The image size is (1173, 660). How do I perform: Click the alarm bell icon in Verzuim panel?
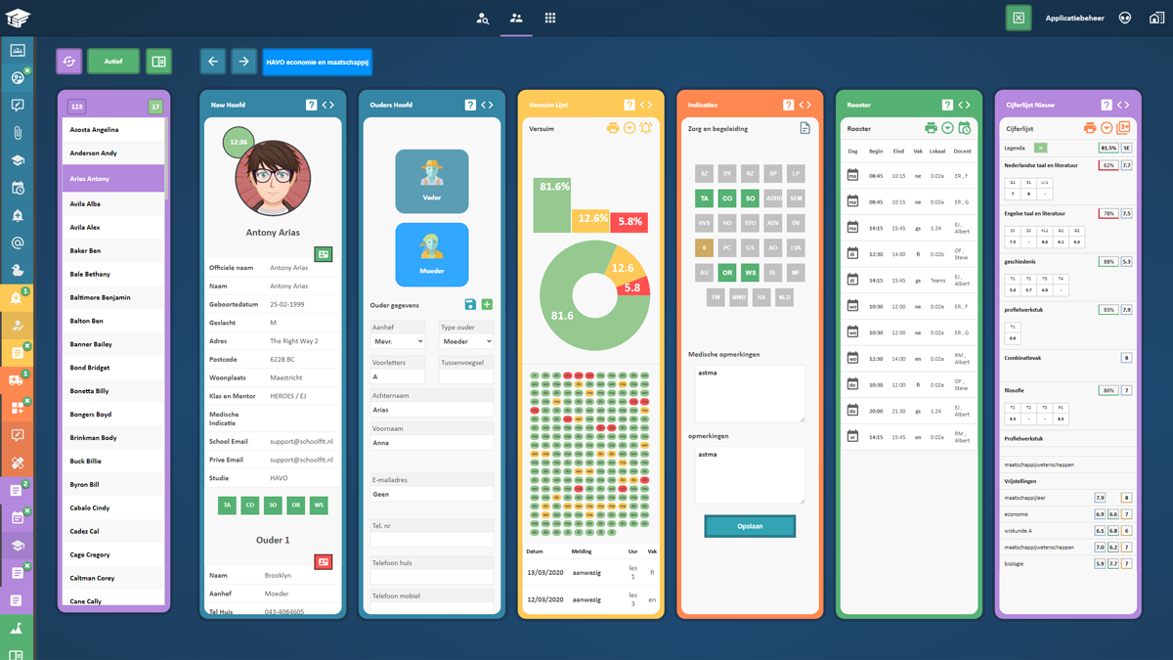(646, 128)
